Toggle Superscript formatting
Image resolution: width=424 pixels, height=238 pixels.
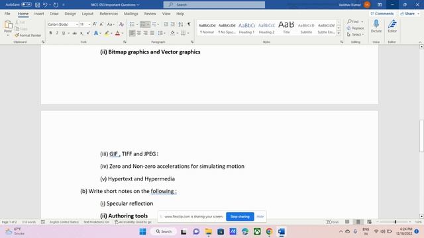coord(88,33)
